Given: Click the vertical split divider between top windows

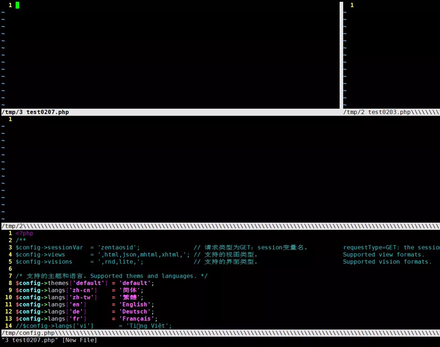Looking at the screenshot, I should click(x=341, y=55).
